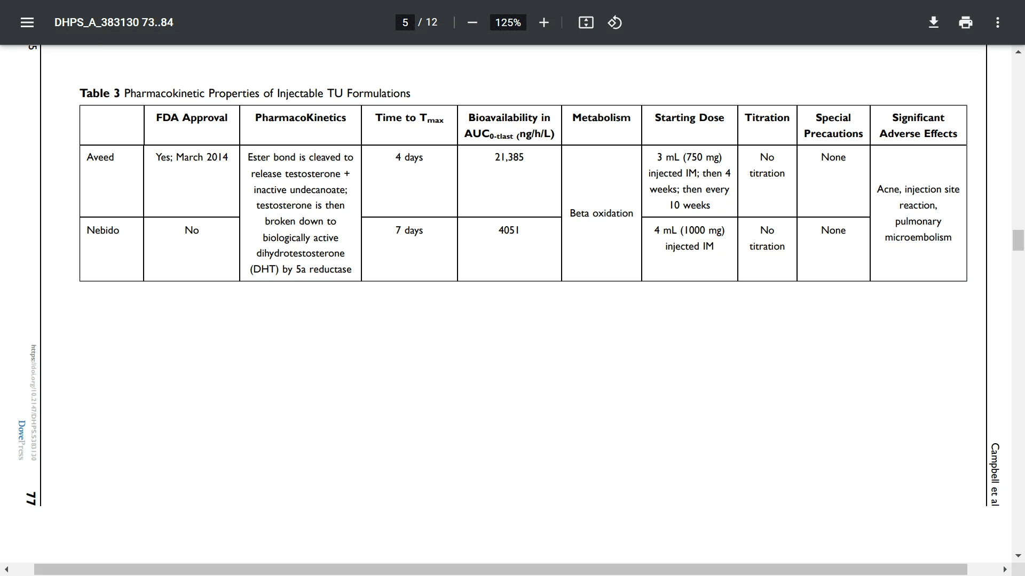
Task: Select the page number field
Action: (405, 22)
